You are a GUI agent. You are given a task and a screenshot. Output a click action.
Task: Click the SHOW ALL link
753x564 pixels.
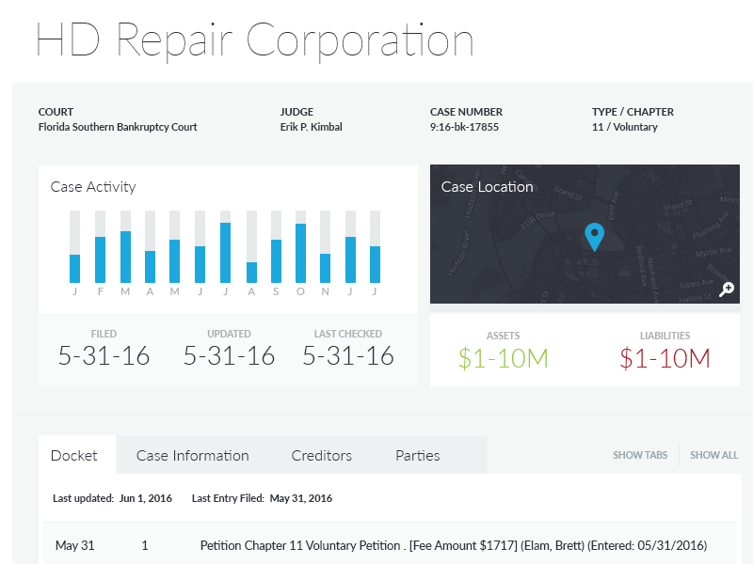pyautogui.click(x=713, y=455)
